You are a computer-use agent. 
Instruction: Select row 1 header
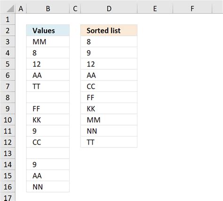[8, 19]
